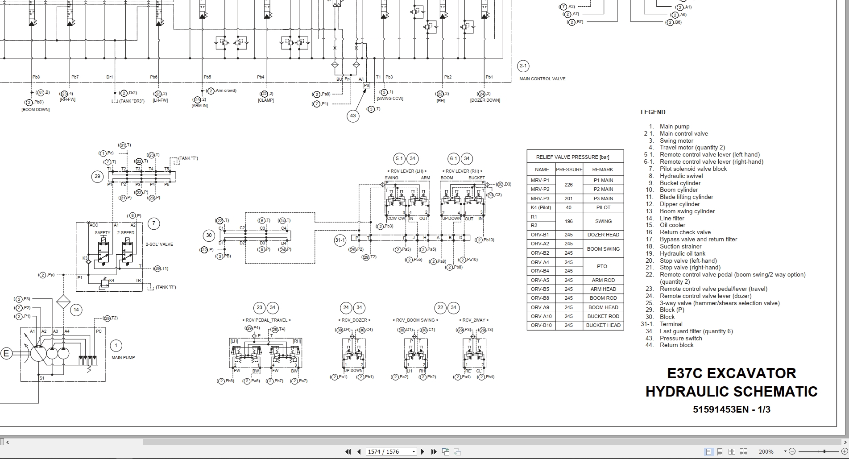This screenshot has width=849, height=459.
Task: Click legend entry Main pump
Action: click(675, 126)
